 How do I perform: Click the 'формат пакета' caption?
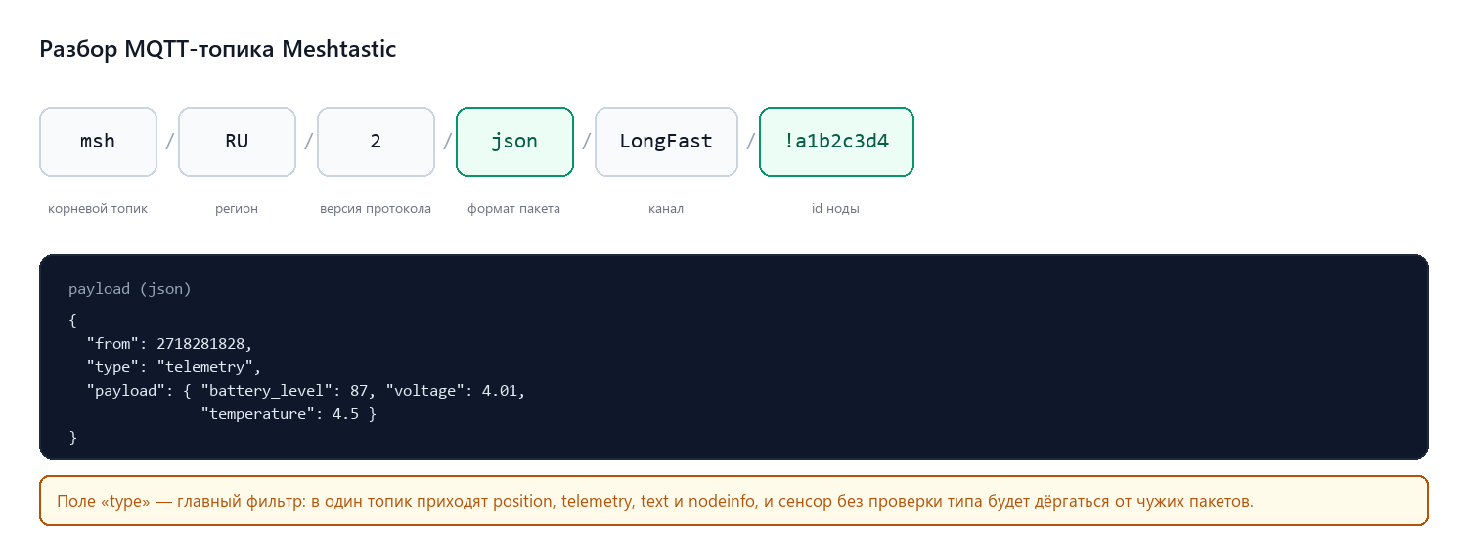point(514,209)
